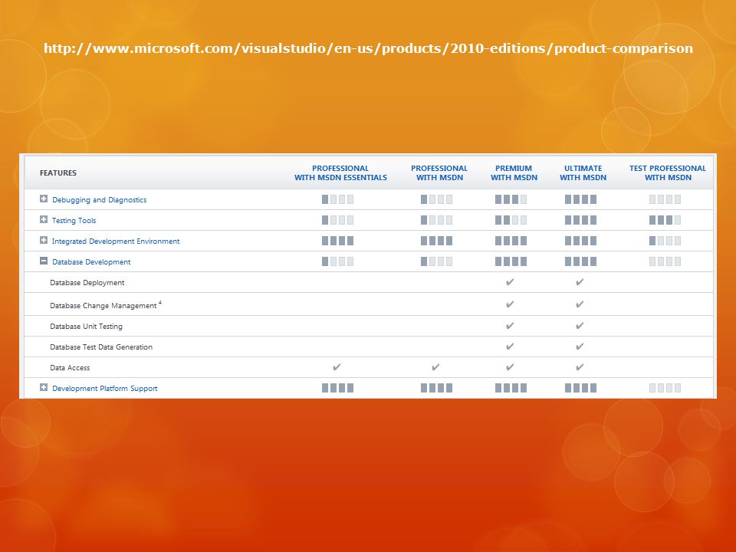Click Database Deployment checkmark under Premium

511,282
